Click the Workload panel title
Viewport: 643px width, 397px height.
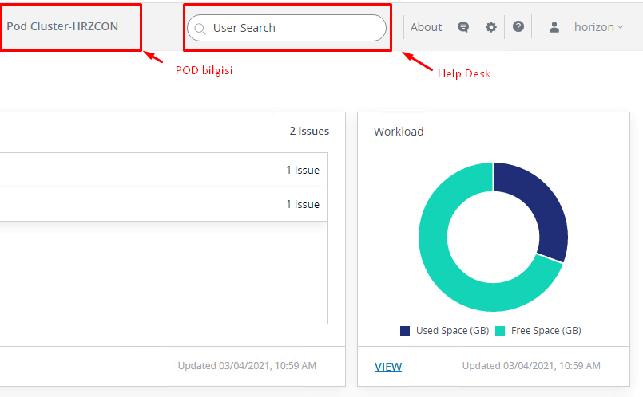tap(399, 132)
